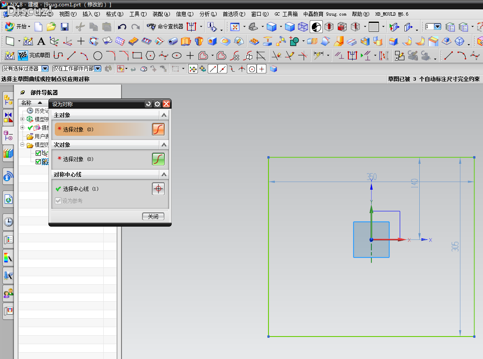Image resolution: width=483 pixels, height=359 pixels.
Task: Click the 140 dimension value
Action: 415,183
